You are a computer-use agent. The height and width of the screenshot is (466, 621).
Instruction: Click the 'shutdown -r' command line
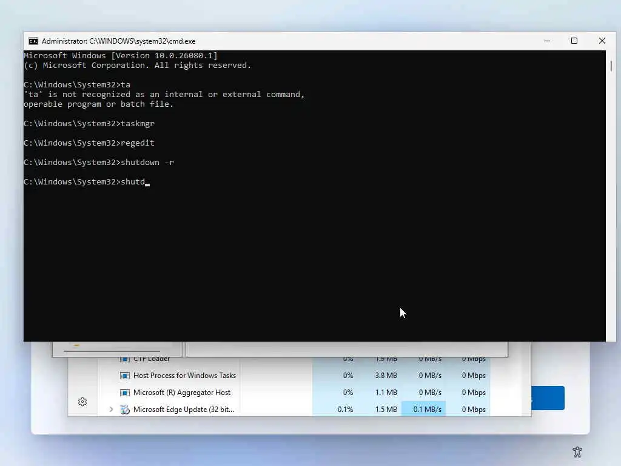point(99,163)
